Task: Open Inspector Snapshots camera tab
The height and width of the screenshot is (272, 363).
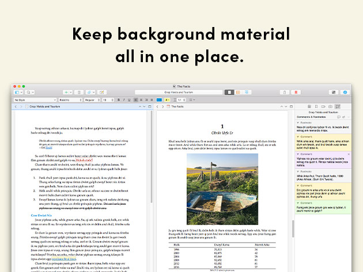Action: click(x=330, y=106)
